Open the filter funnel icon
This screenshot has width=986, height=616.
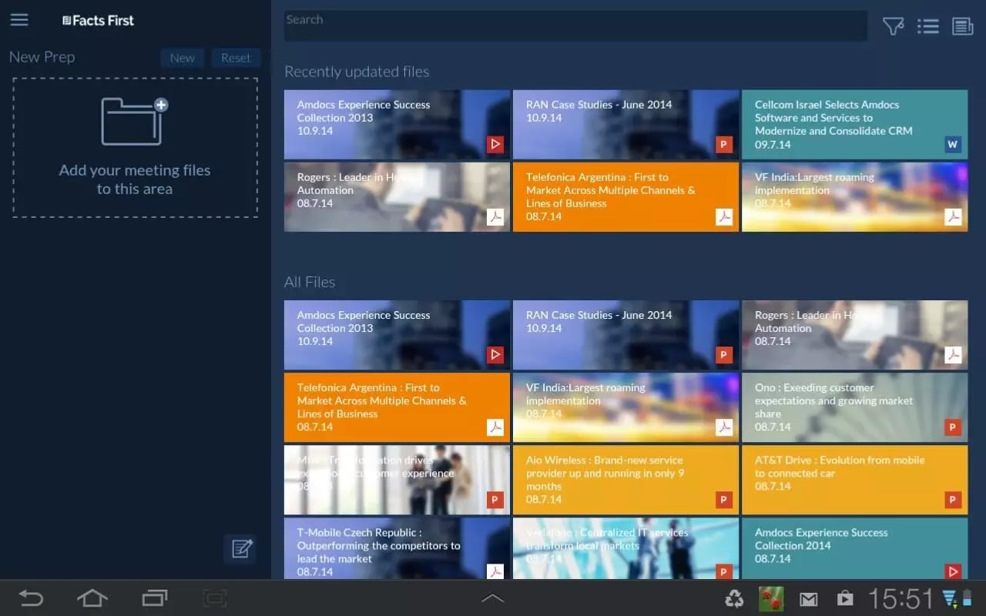[893, 27]
